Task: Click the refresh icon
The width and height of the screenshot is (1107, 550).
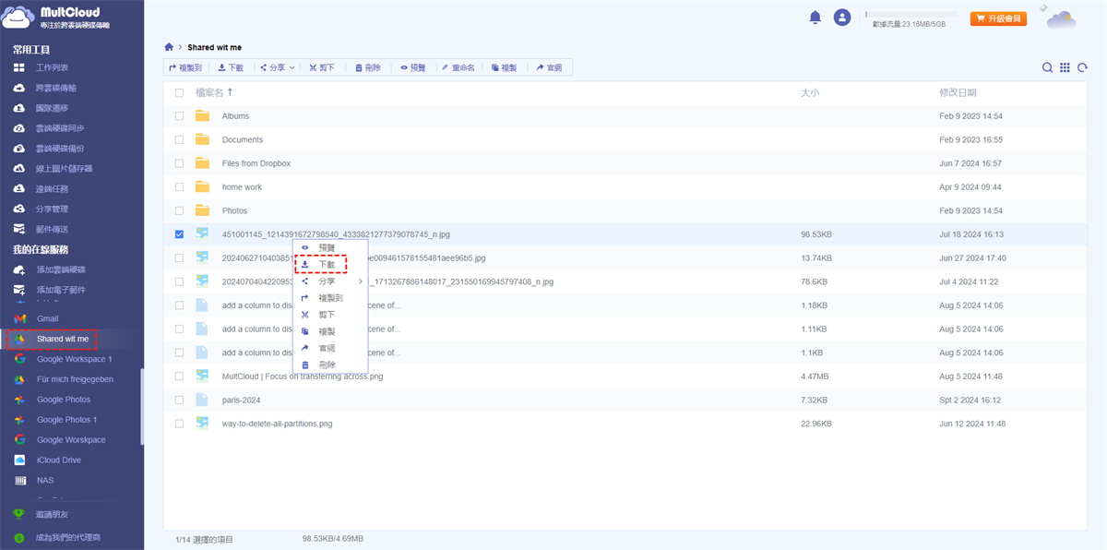Action: pos(1082,67)
